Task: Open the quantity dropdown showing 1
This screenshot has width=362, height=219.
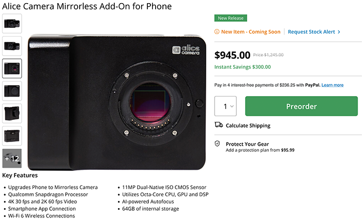Action: [225, 106]
